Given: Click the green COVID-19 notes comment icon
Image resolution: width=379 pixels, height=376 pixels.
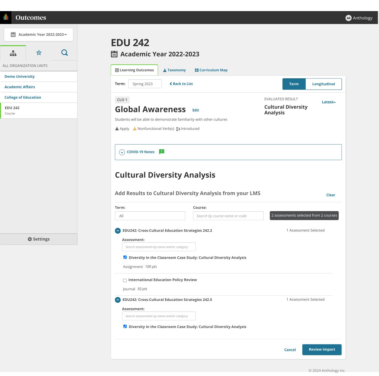Looking at the screenshot, I should (162, 151).
